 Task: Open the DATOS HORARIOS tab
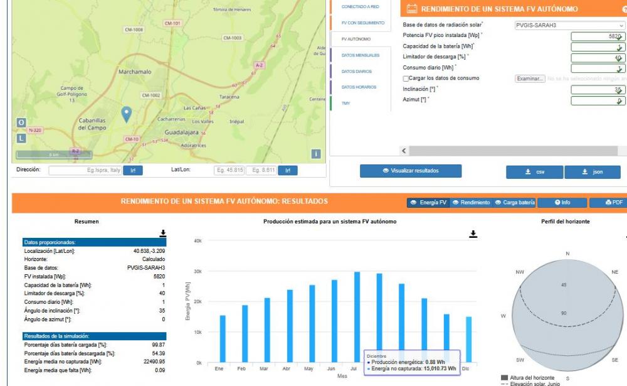[359, 87]
